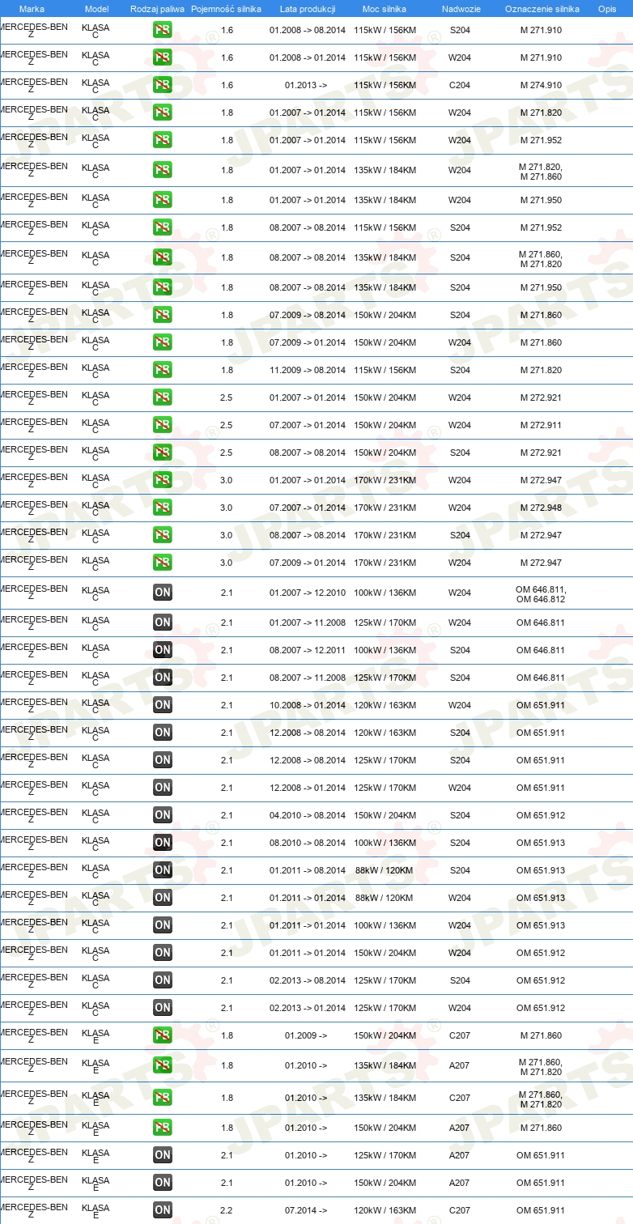Click PB icon for Klasa E 01.2009 C207 row
The width and height of the screenshot is (633, 1224).
tap(163, 1035)
